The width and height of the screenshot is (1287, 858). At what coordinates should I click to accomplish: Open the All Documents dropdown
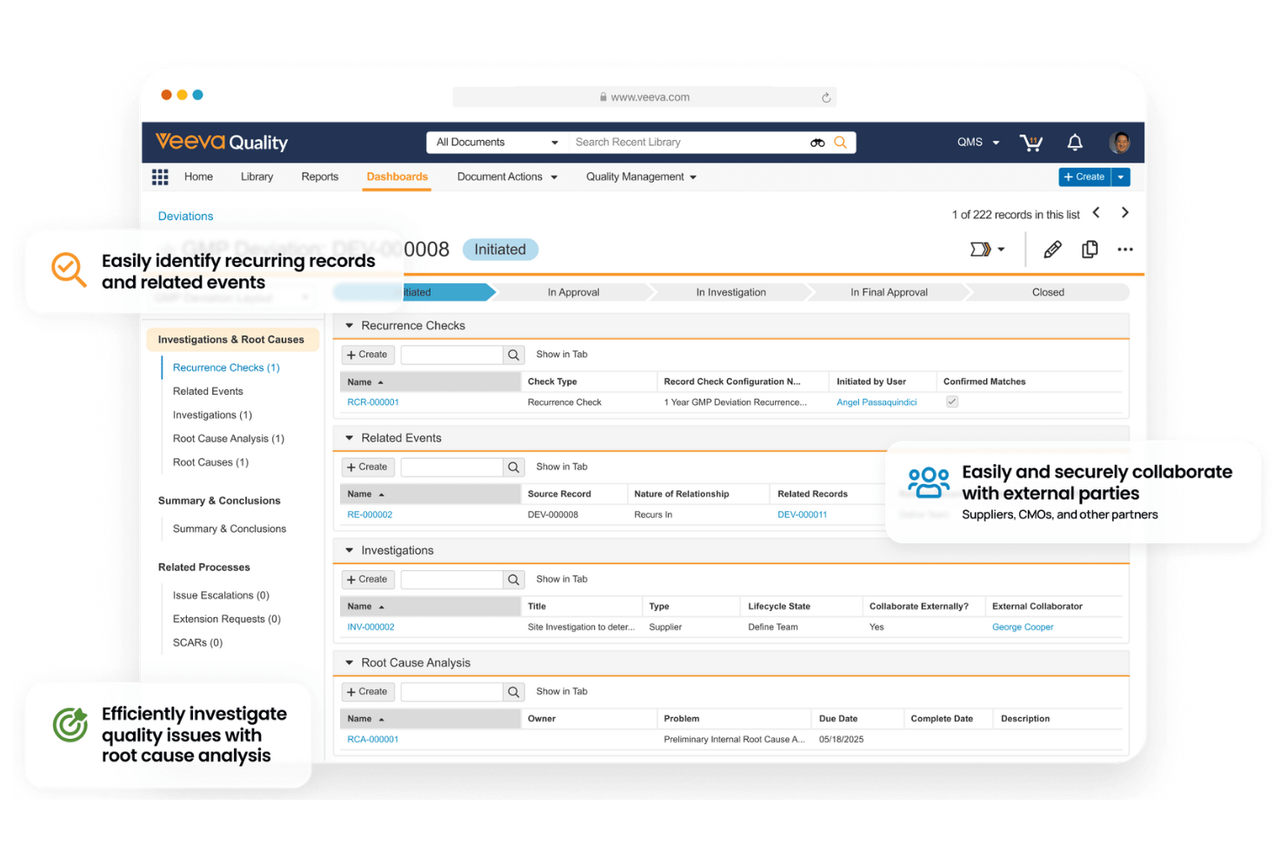496,142
